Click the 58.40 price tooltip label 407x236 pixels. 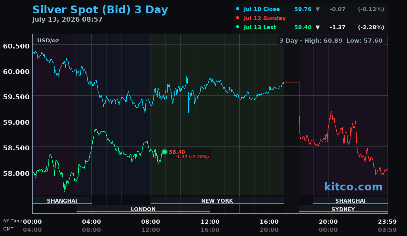(x=189, y=154)
